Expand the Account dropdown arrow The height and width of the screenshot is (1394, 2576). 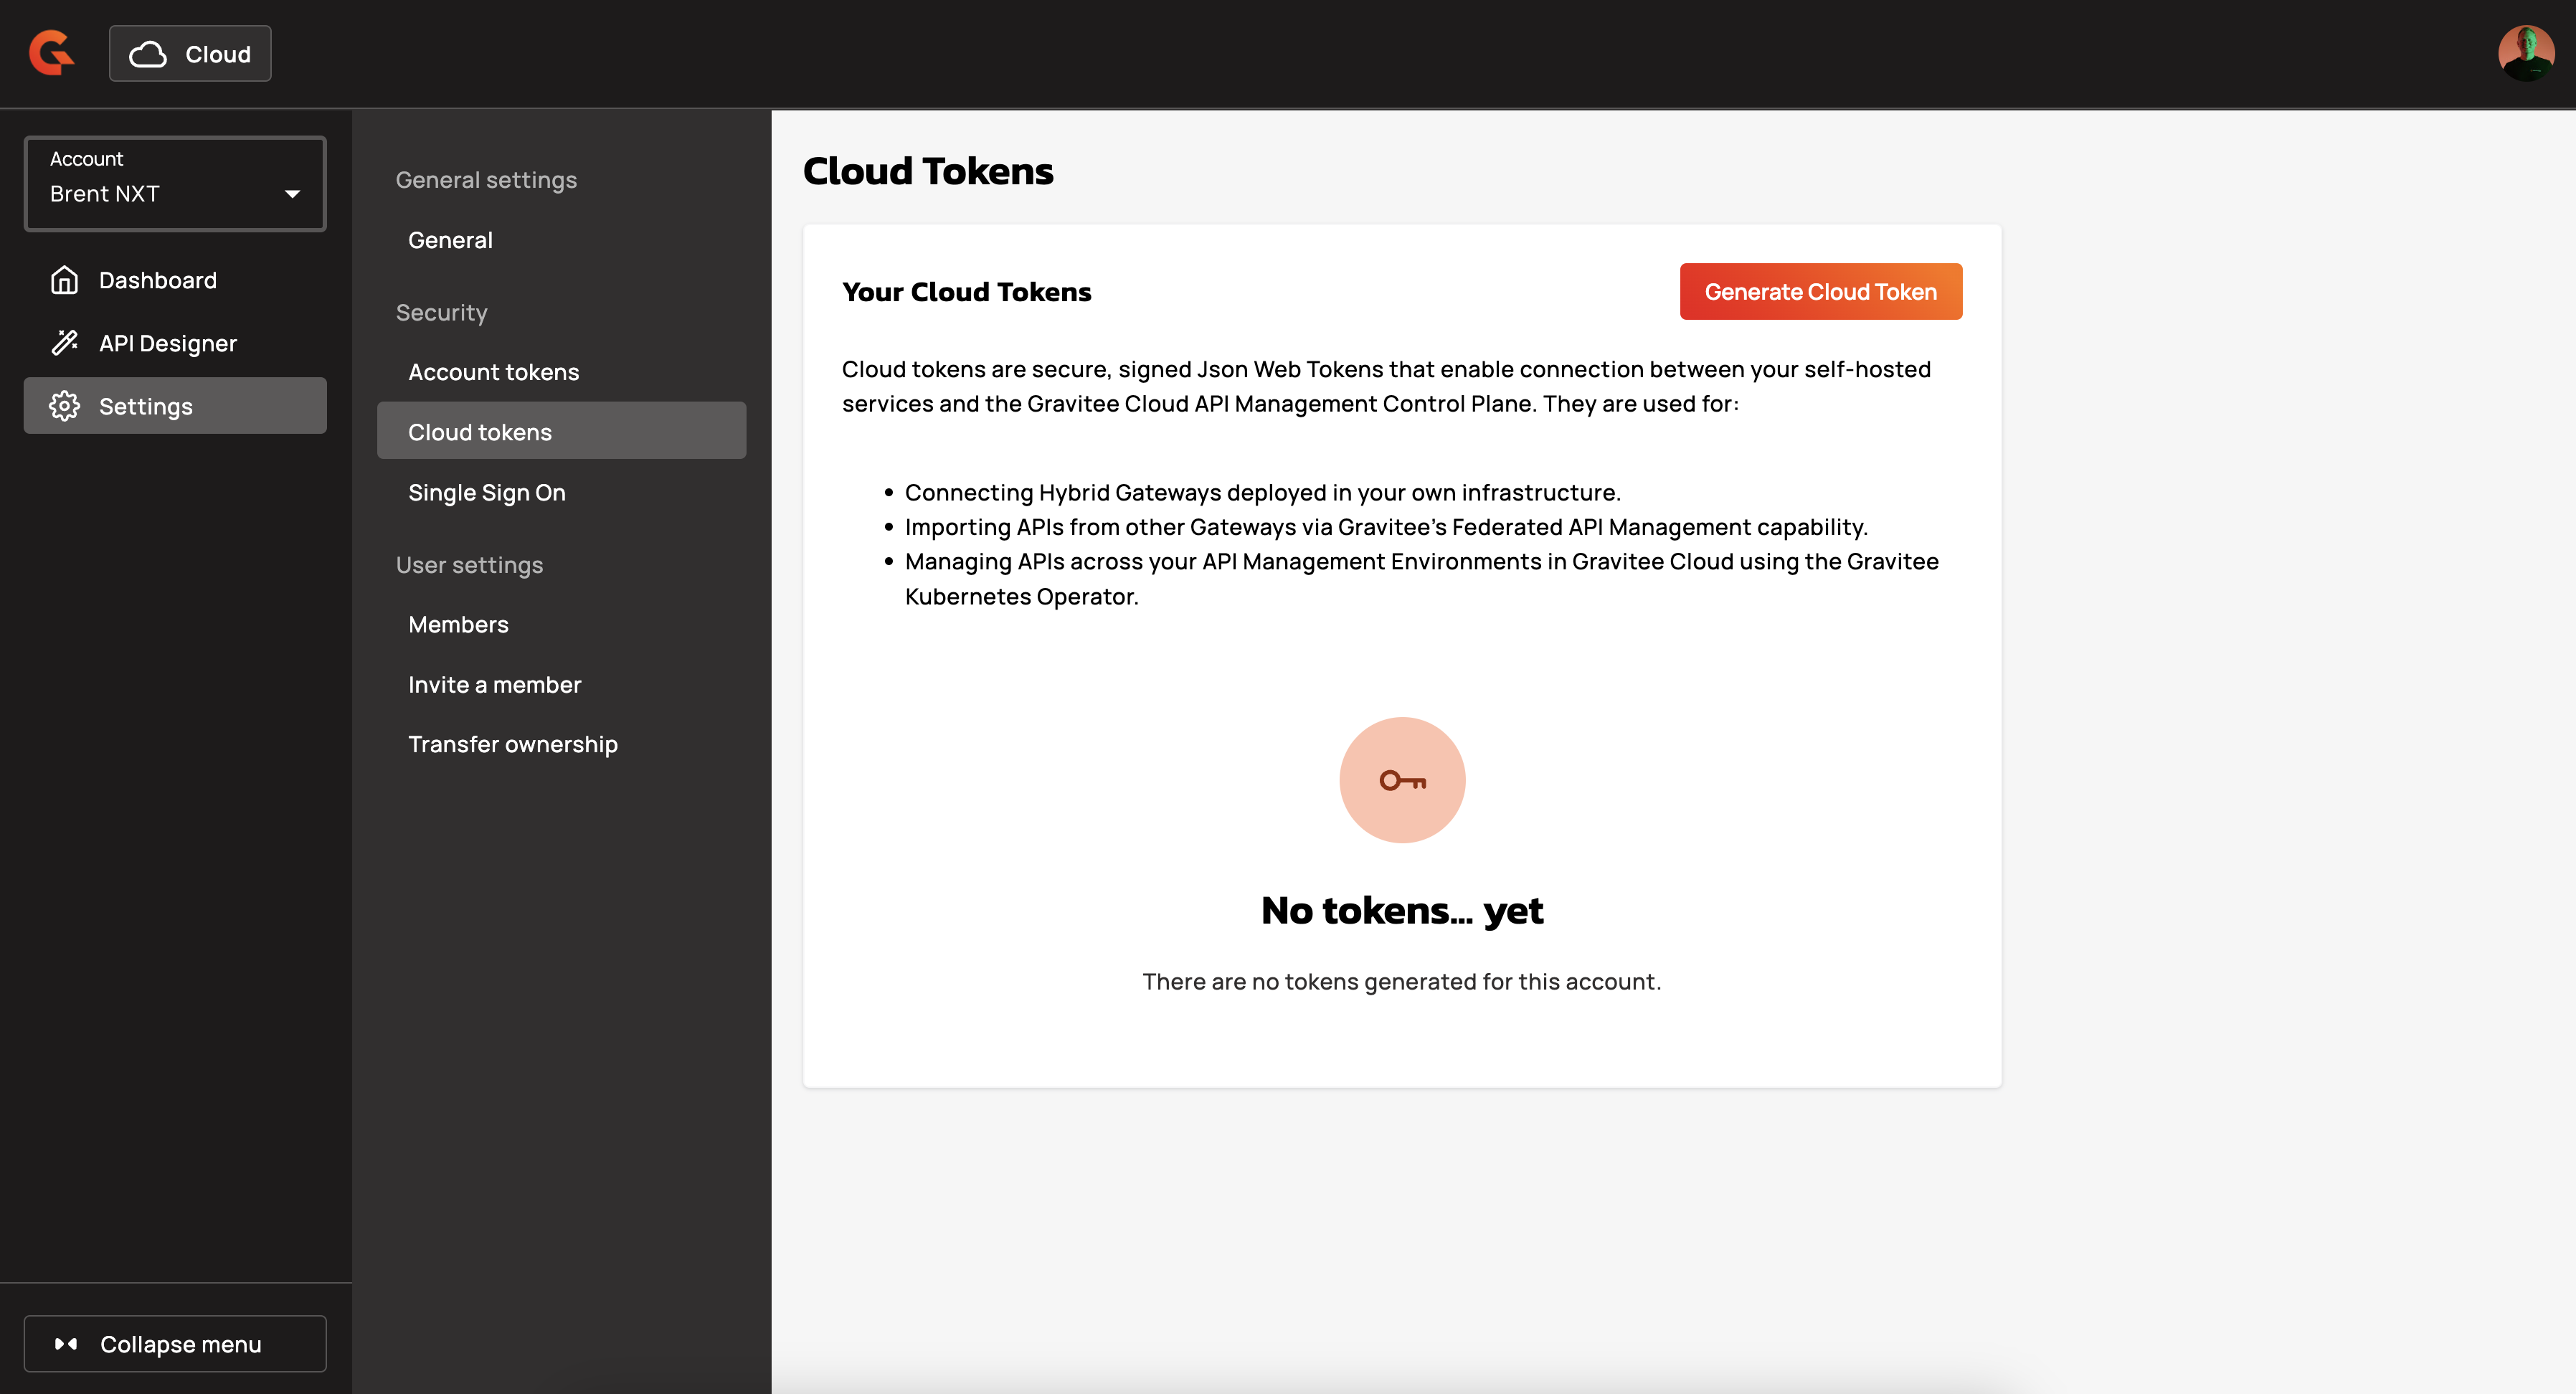coord(292,194)
